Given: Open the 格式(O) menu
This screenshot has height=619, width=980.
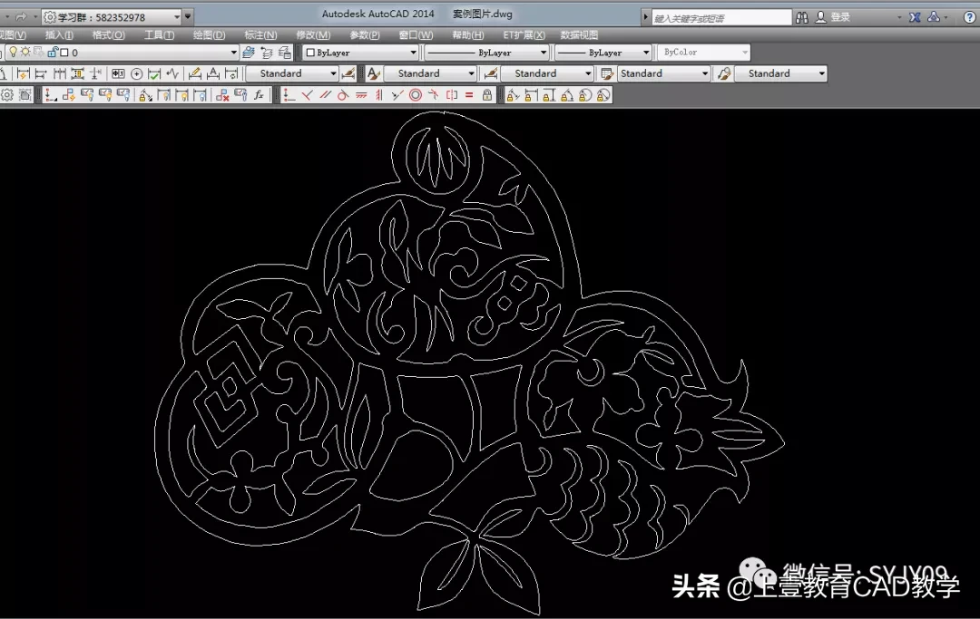Looking at the screenshot, I should 109,35.
